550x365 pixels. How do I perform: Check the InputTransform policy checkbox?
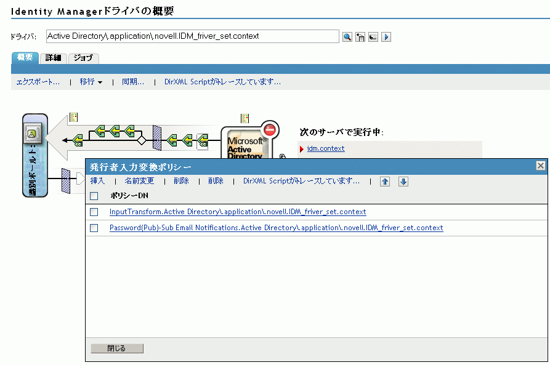pos(94,212)
